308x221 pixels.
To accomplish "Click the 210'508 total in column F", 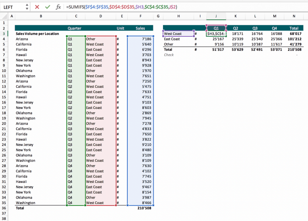I will tap(144, 208).
